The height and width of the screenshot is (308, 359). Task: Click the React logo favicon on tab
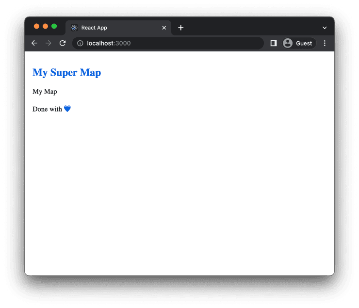[74, 28]
